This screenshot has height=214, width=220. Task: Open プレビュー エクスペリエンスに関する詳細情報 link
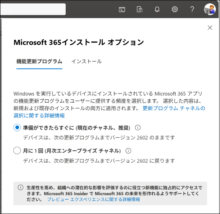[x=93, y=199]
